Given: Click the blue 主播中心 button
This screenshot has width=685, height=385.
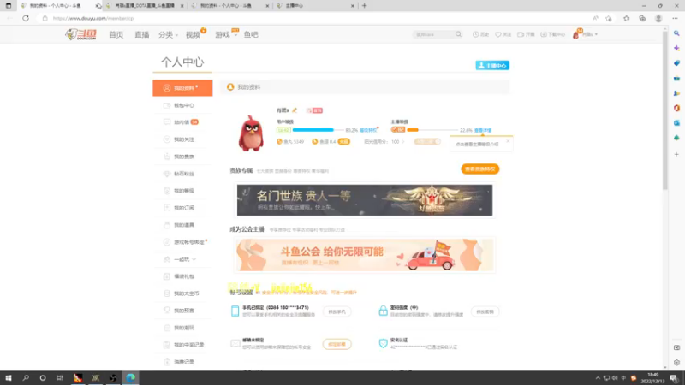Looking at the screenshot, I should tap(492, 65).
